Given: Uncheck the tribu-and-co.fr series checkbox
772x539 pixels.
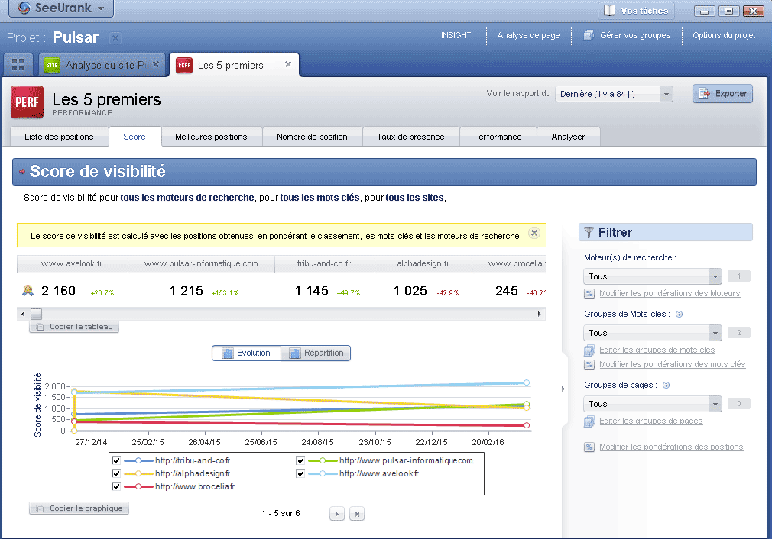Looking at the screenshot, I should [116, 460].
